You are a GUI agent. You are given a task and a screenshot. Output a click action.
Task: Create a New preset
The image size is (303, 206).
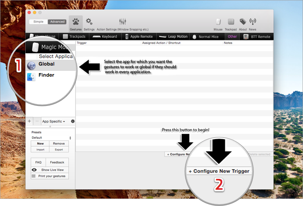coord(40,144)
